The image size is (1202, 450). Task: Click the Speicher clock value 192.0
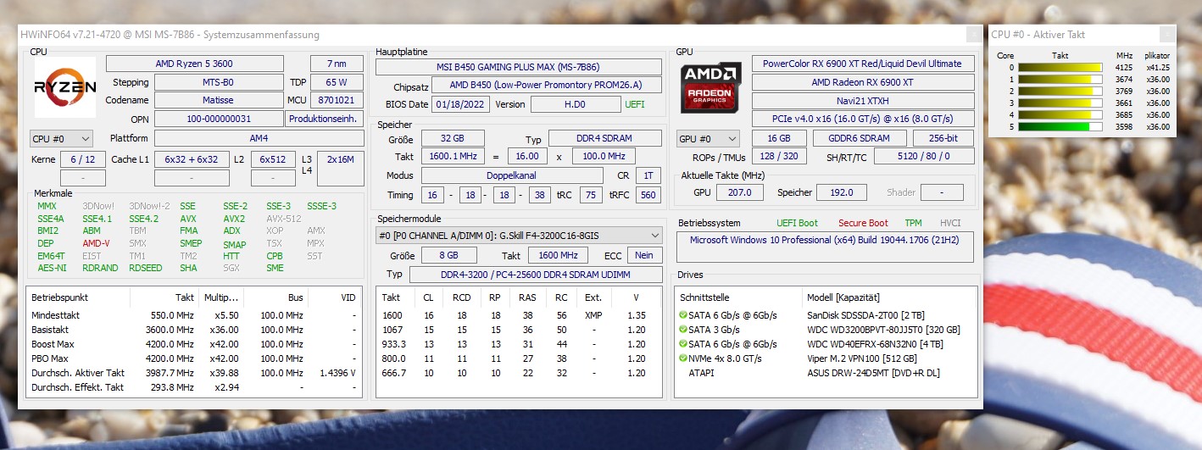click(842, 192)
